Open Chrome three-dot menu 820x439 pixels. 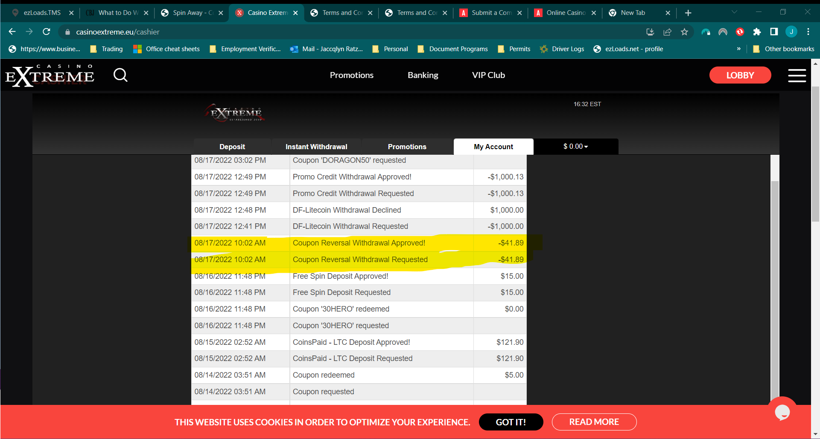[x=808, y=32]
